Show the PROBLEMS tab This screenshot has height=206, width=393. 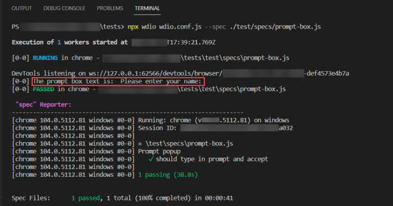coord(110,8)
